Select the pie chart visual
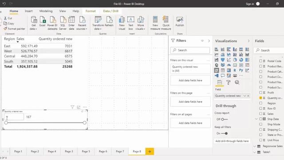Image resolution: width=284 pixels, height=160 pixels. 235,60
